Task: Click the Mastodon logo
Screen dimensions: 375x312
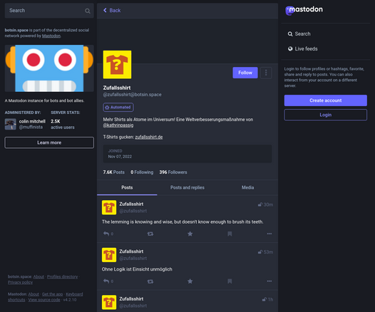Action: pos(304,10)
